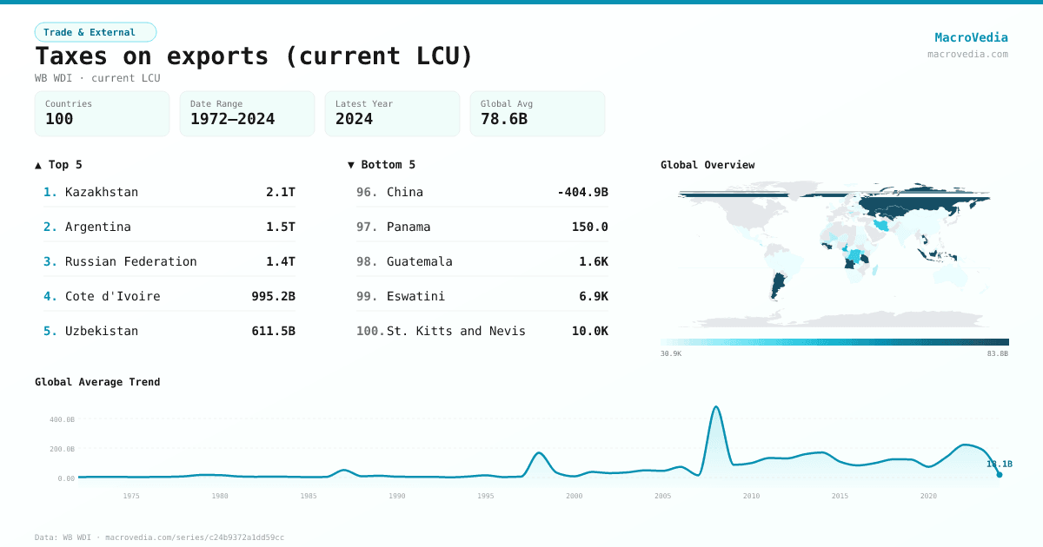Click the Trade & External category tag
Screen dimensions: 1043x547
[x=95, y=32]
